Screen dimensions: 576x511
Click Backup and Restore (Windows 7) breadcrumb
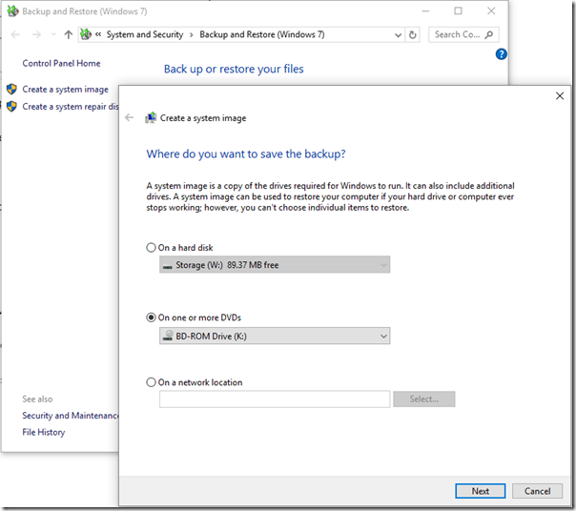tap(262, 34)
